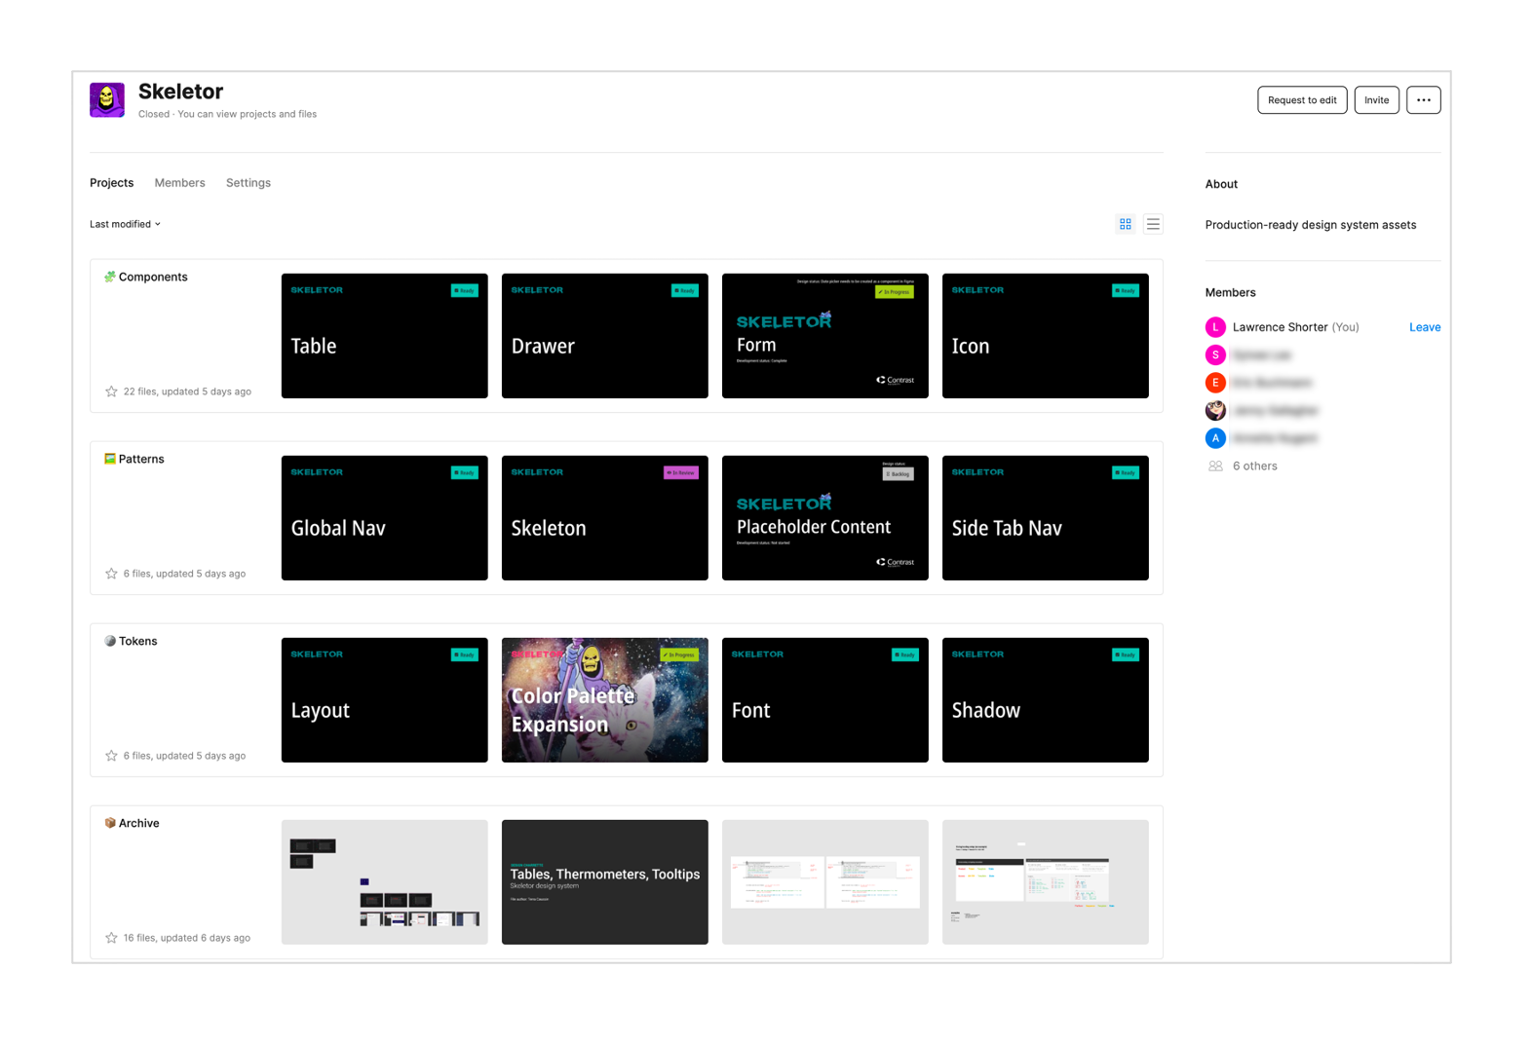The height and width of the screenshot is (1044, 1532).
Task: Click the Patterns project icon
Action: point(110,459)
